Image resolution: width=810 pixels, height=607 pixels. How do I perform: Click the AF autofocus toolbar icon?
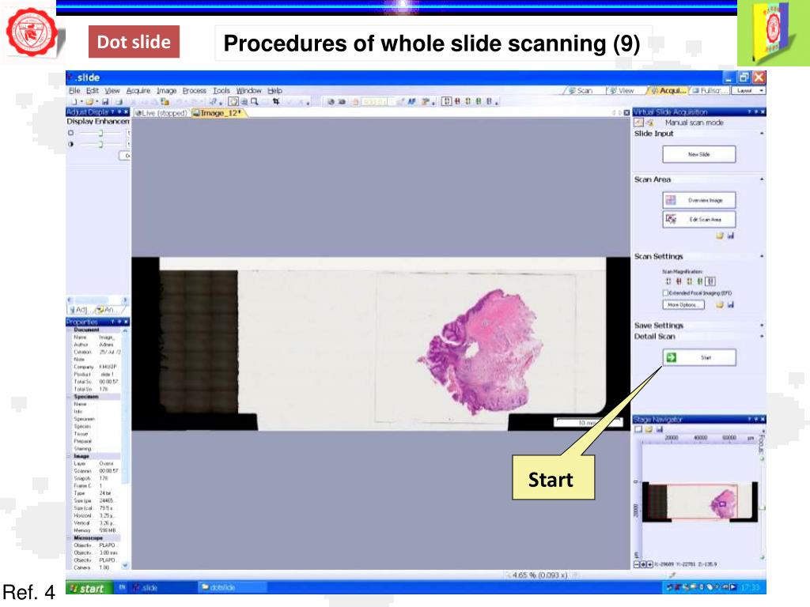tap(411, 102)
